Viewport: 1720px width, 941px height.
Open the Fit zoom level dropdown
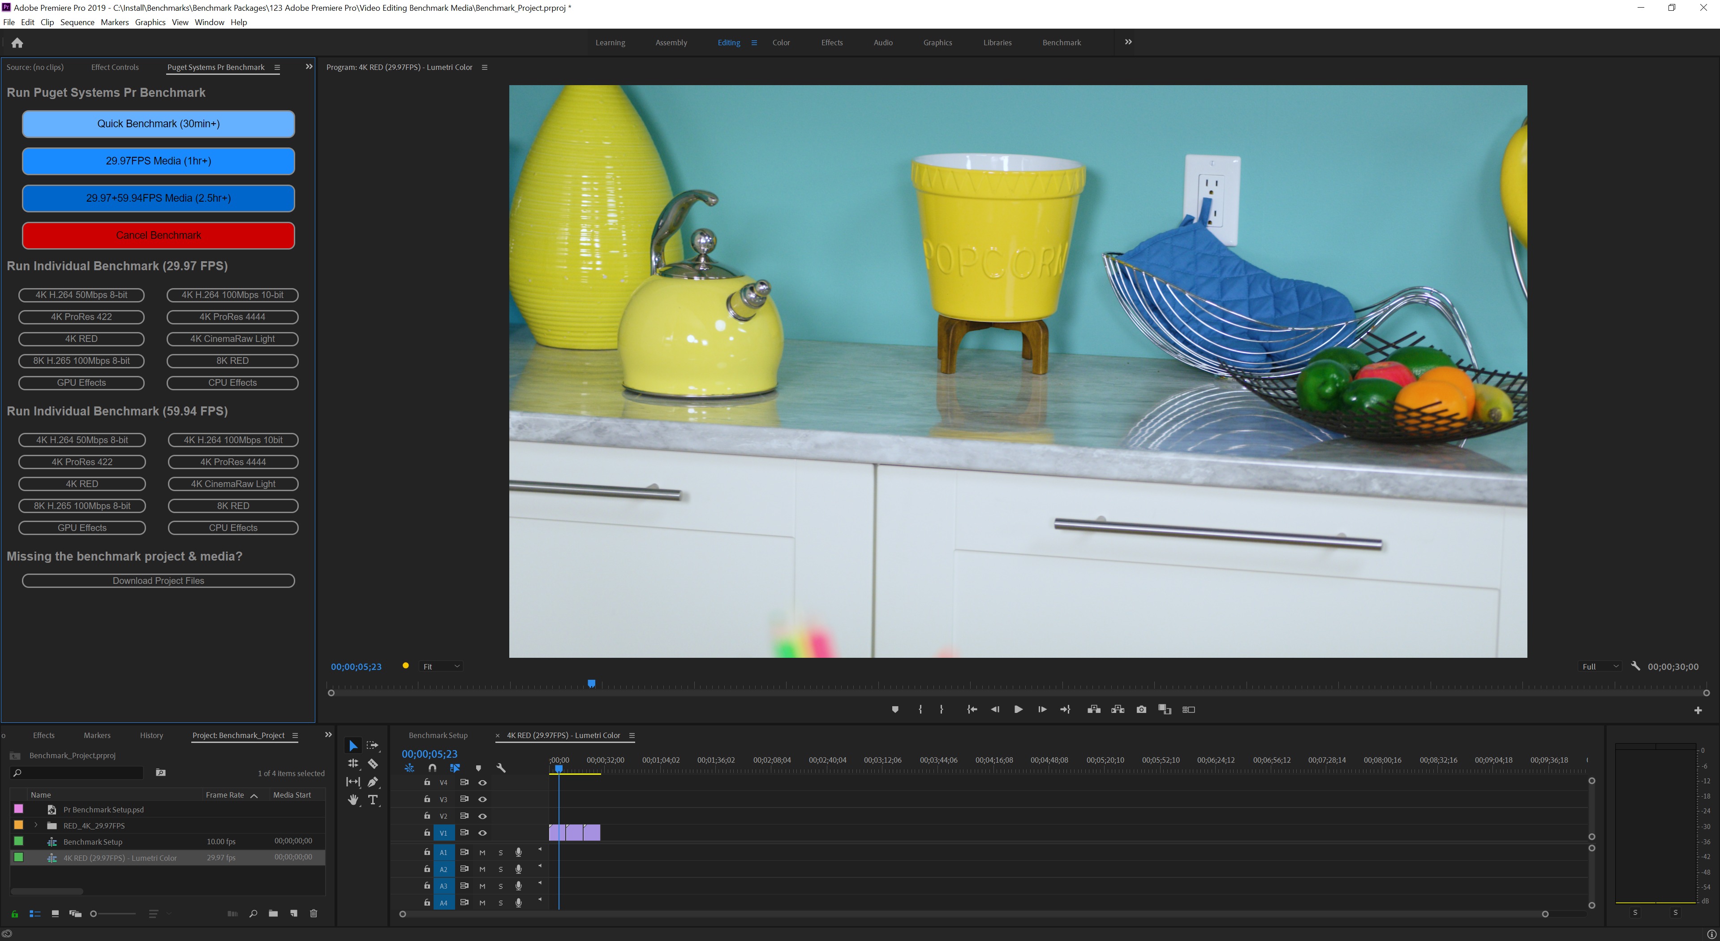pyautogui.click(x=441, y=666)
